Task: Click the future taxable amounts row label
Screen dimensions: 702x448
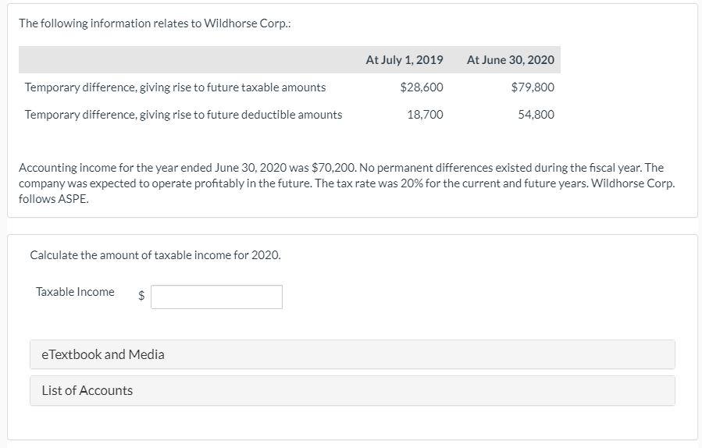Action: [175, 87]
